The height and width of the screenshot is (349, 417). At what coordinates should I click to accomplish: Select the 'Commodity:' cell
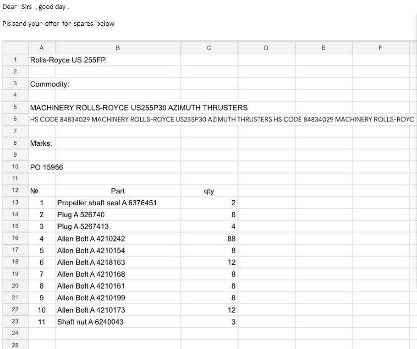point(50,84)
